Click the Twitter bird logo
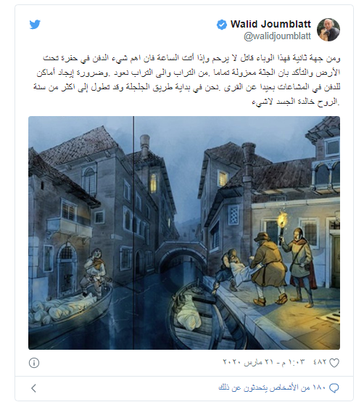This screenshot has width=364, height=410. tap(35, 25)
